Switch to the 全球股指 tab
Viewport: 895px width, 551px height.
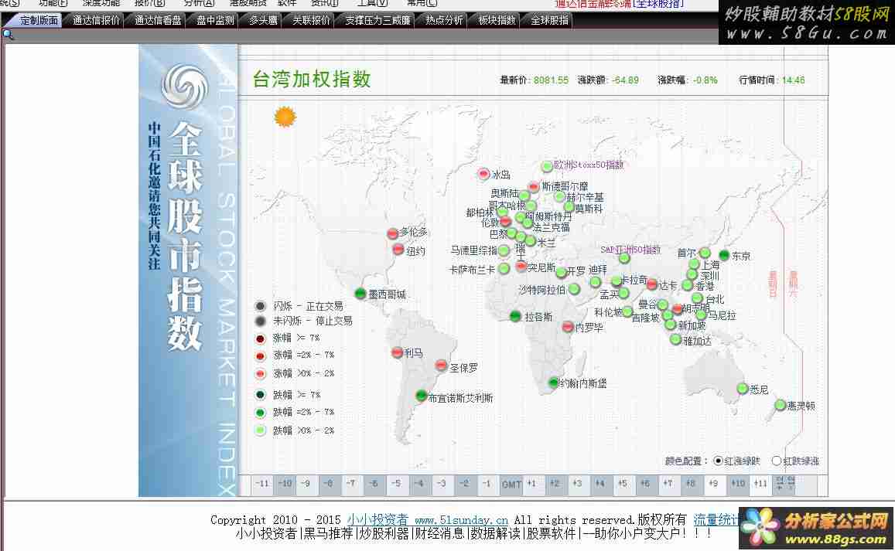549,21
